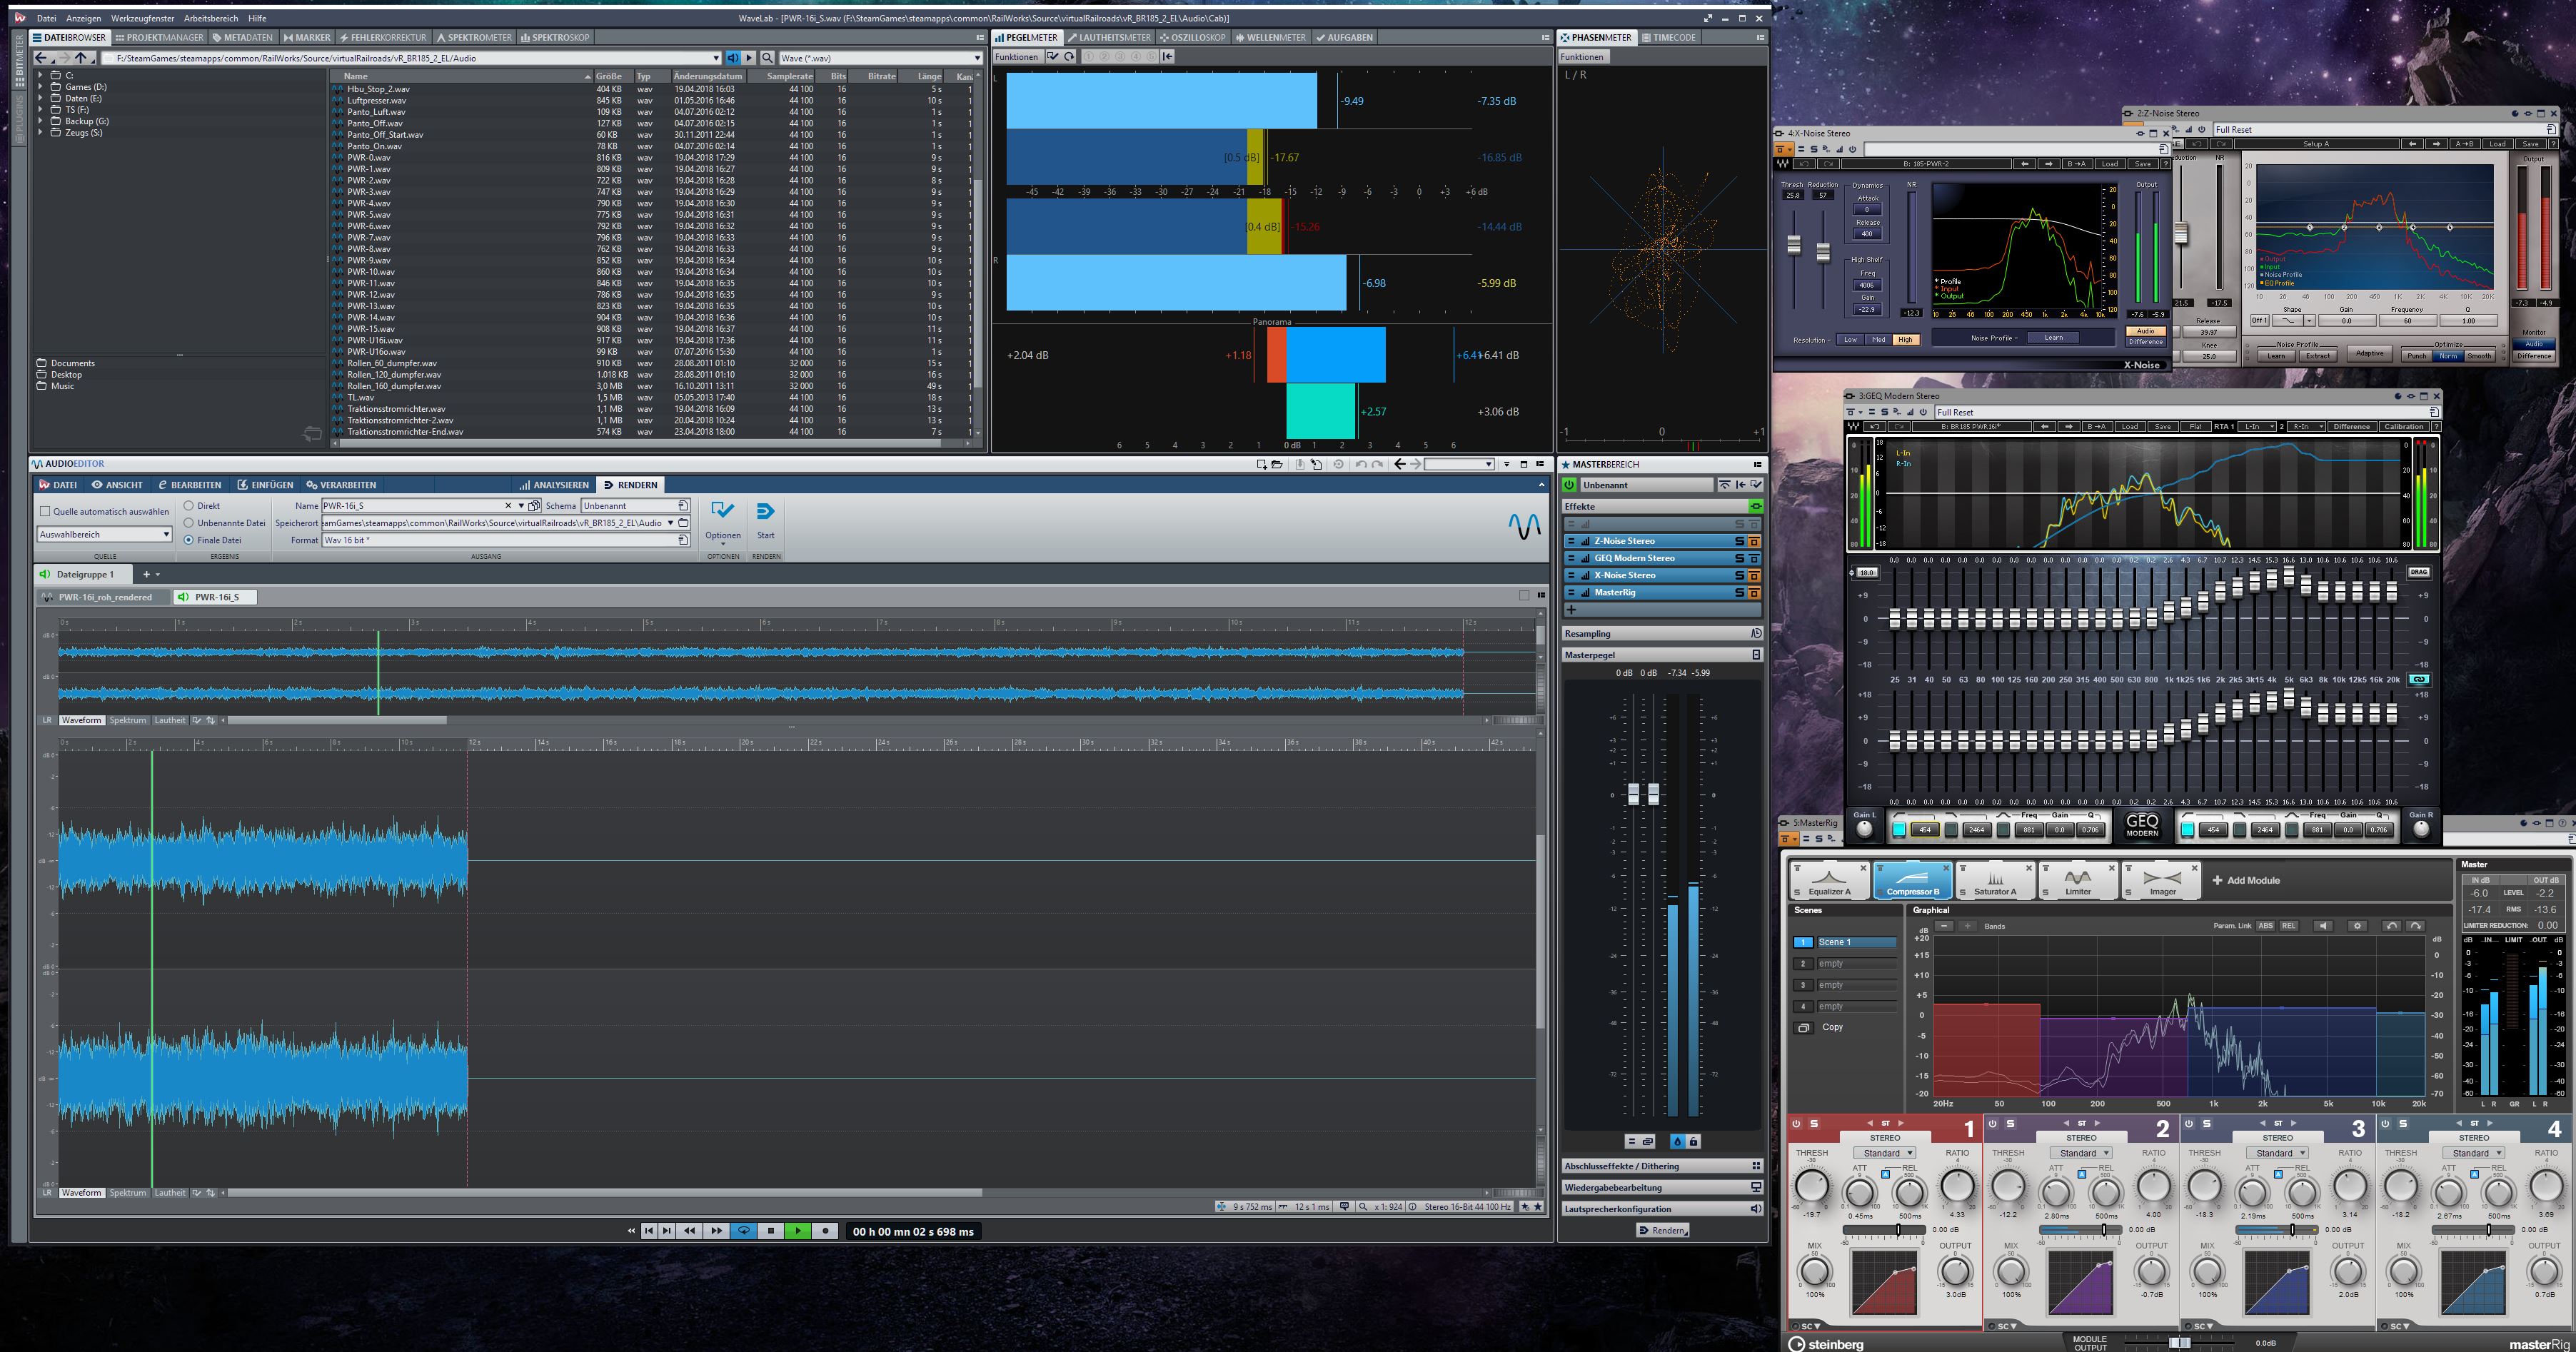Click the Learn button in X-Noise

pyautogui.click(x=2054, y=338)
